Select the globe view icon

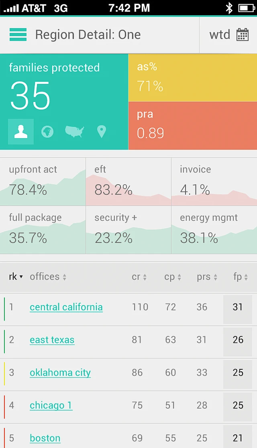pyautogui.click(x=47, y=132)
